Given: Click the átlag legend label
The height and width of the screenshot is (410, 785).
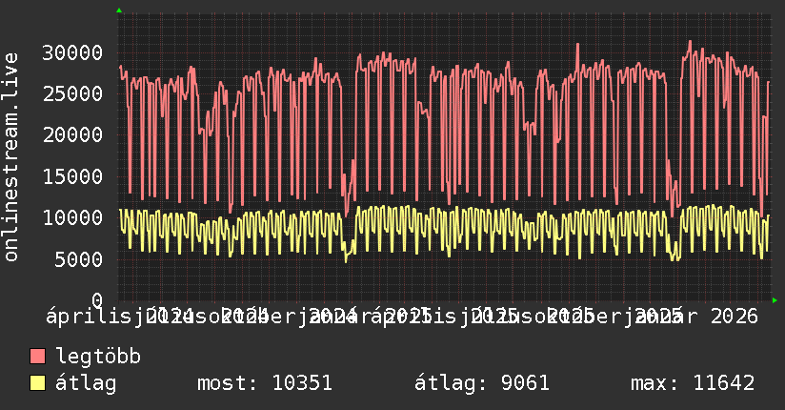Looking at the screenshot, I should 86,383.
